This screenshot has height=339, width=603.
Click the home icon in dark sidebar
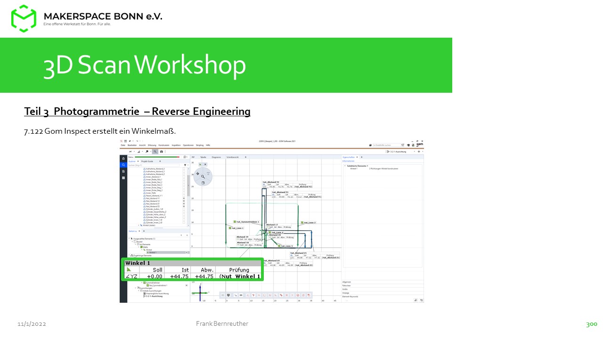pyautogui.click(x=123, y=158)
